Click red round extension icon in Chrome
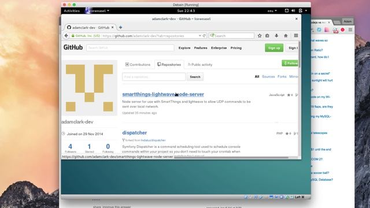The height and width of the screenshot is (208, 370). click(x=343, y=29)
